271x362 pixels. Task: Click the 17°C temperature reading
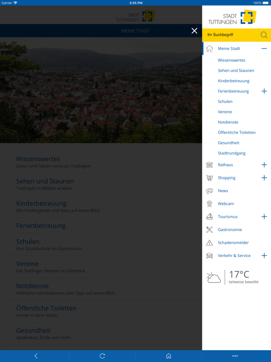click(x=239, y=274)
